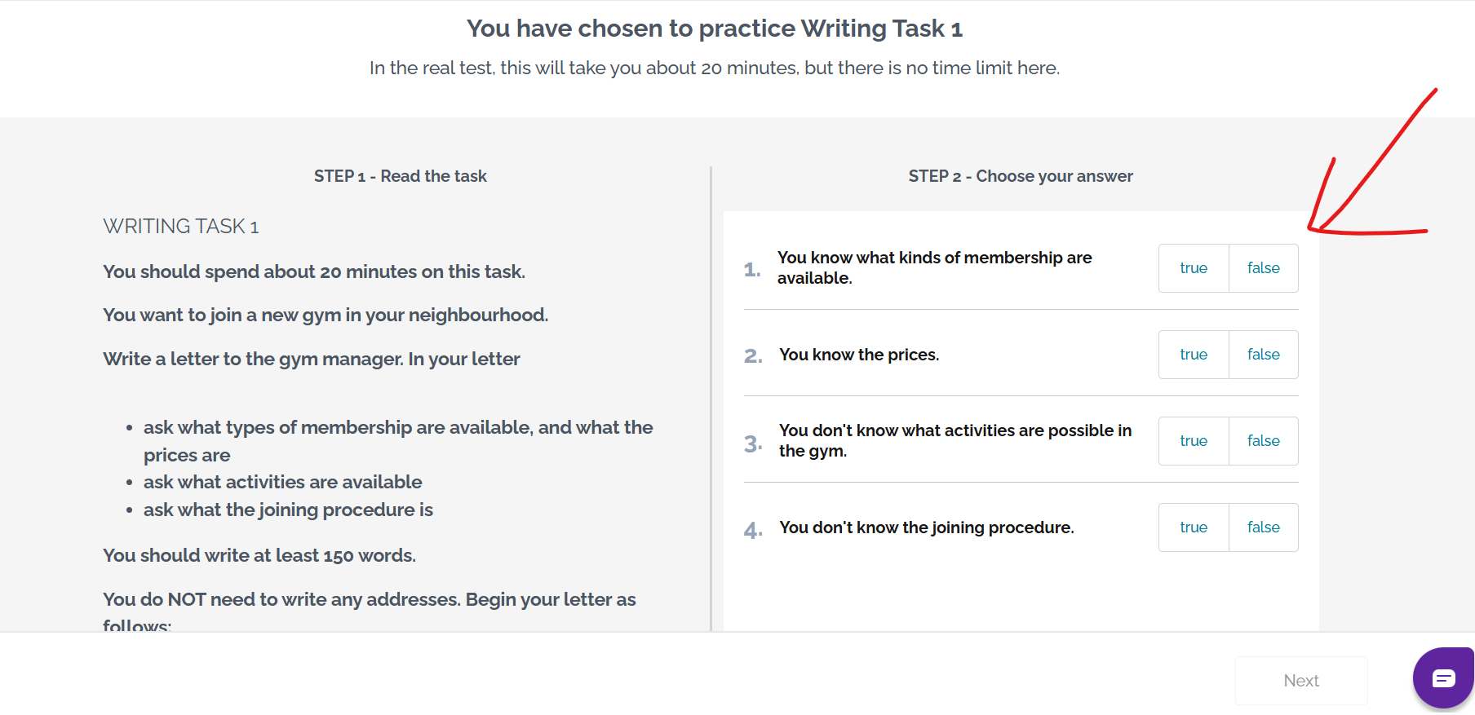Viewport: 1475px width, 715px height.
Task: Click the statement about not knowing gym activities
Action: (x=955, y=440)
